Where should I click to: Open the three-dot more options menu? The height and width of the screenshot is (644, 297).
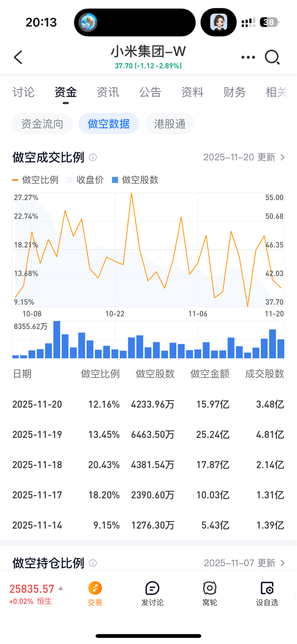click(x=248, y=57)
